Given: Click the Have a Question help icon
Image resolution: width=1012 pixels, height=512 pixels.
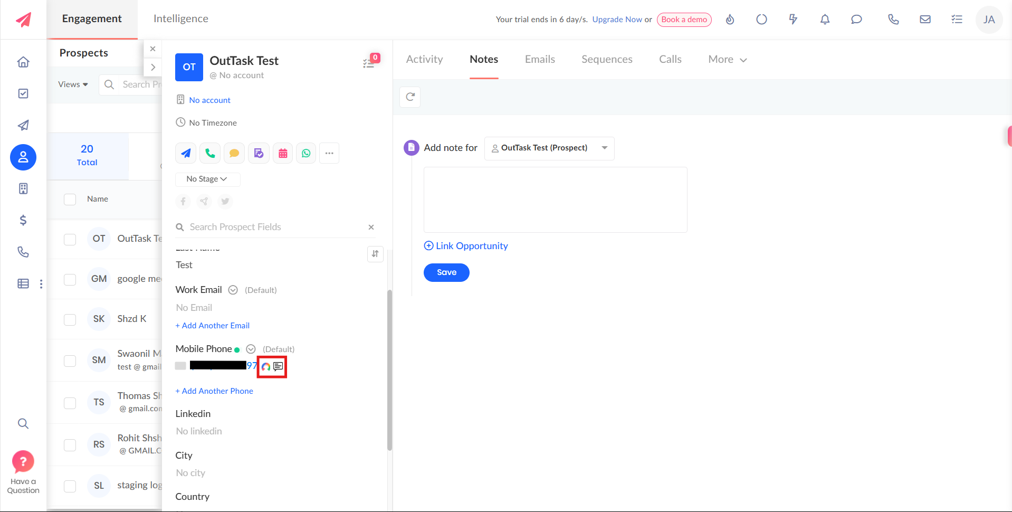Looking at the screenshot, I should click(x=23, y=462).
